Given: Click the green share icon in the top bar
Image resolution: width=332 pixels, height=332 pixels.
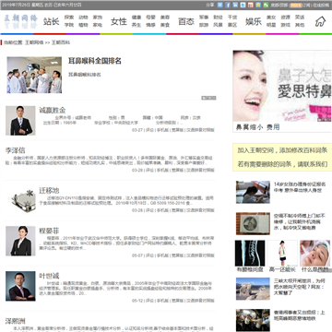Looking at the screenshot, I should point(266,5).
